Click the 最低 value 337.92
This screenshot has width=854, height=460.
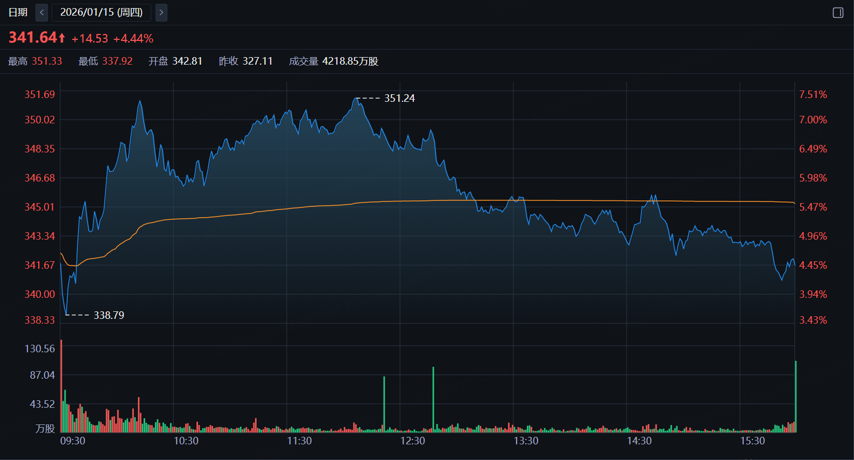tap(117, 61)
